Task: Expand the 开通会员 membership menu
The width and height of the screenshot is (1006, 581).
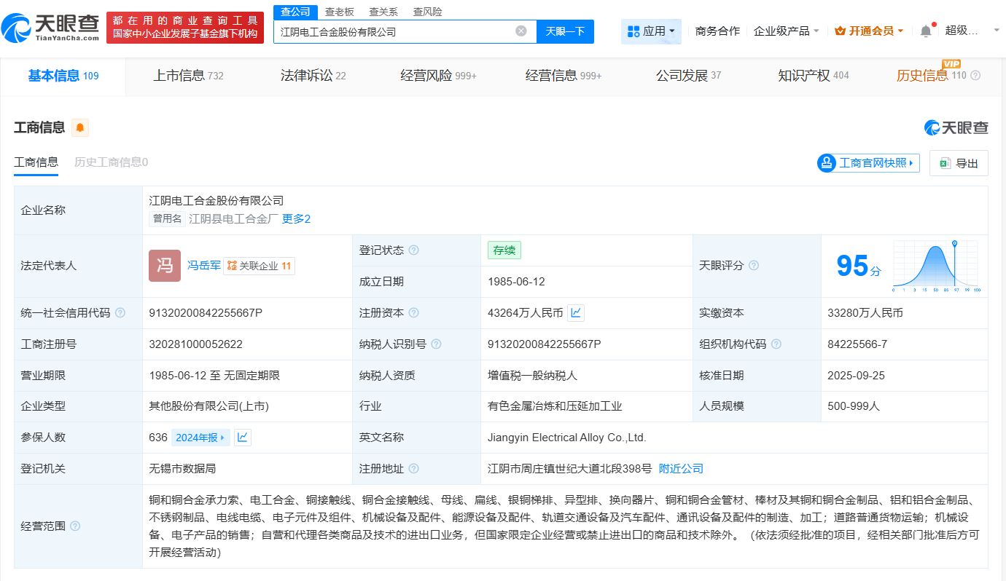Action: tap(869, 31)
